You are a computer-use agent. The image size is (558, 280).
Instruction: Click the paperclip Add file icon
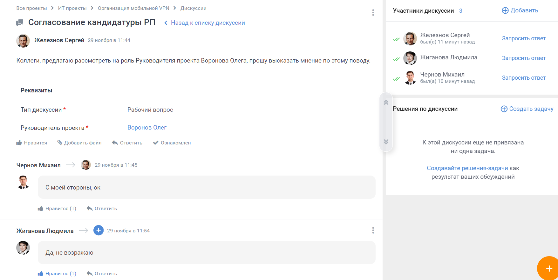point(60,143)
